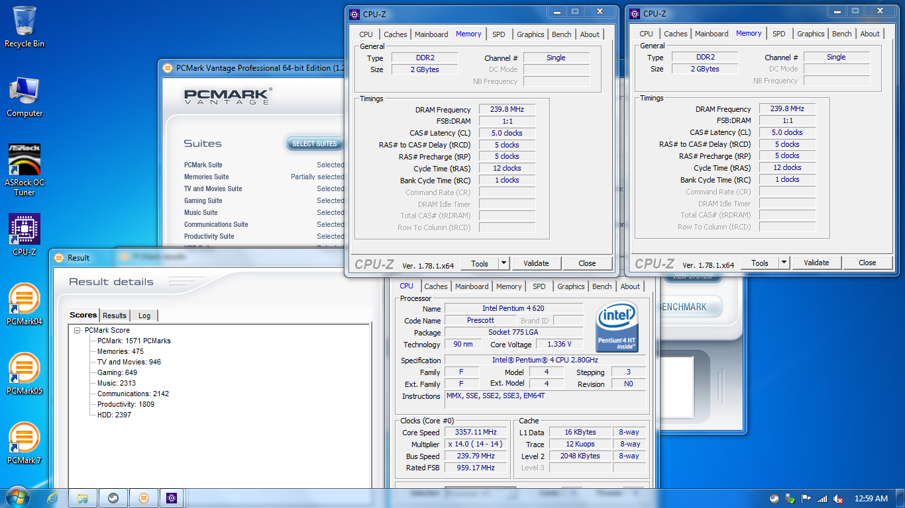The image size is (905, 508).
Task: Switch to Results tab in Result window
Action: [x=115, y=316]
